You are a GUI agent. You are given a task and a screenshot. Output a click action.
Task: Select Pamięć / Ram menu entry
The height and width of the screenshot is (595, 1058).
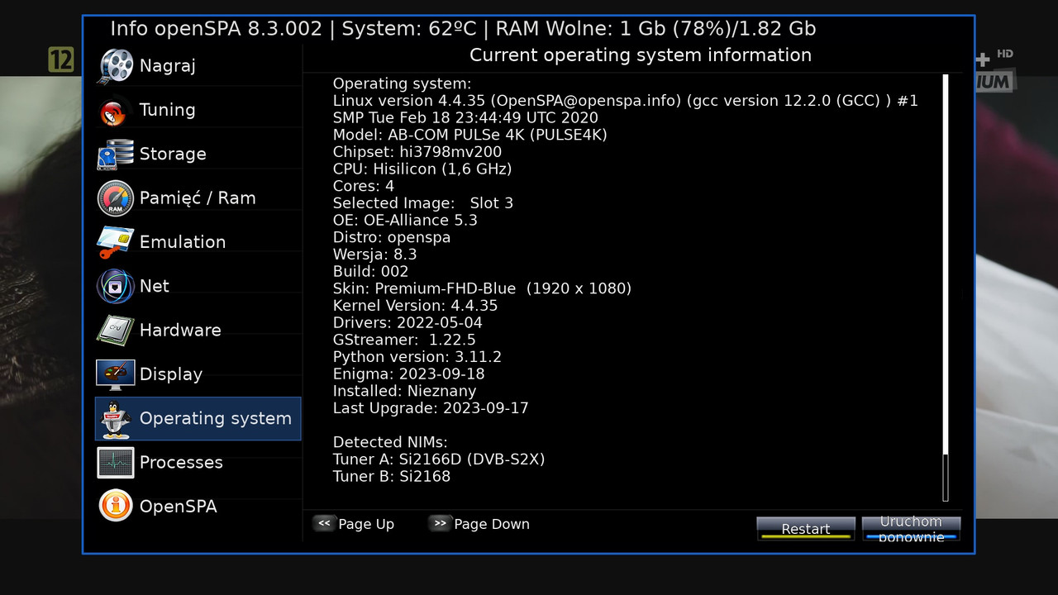198,198
